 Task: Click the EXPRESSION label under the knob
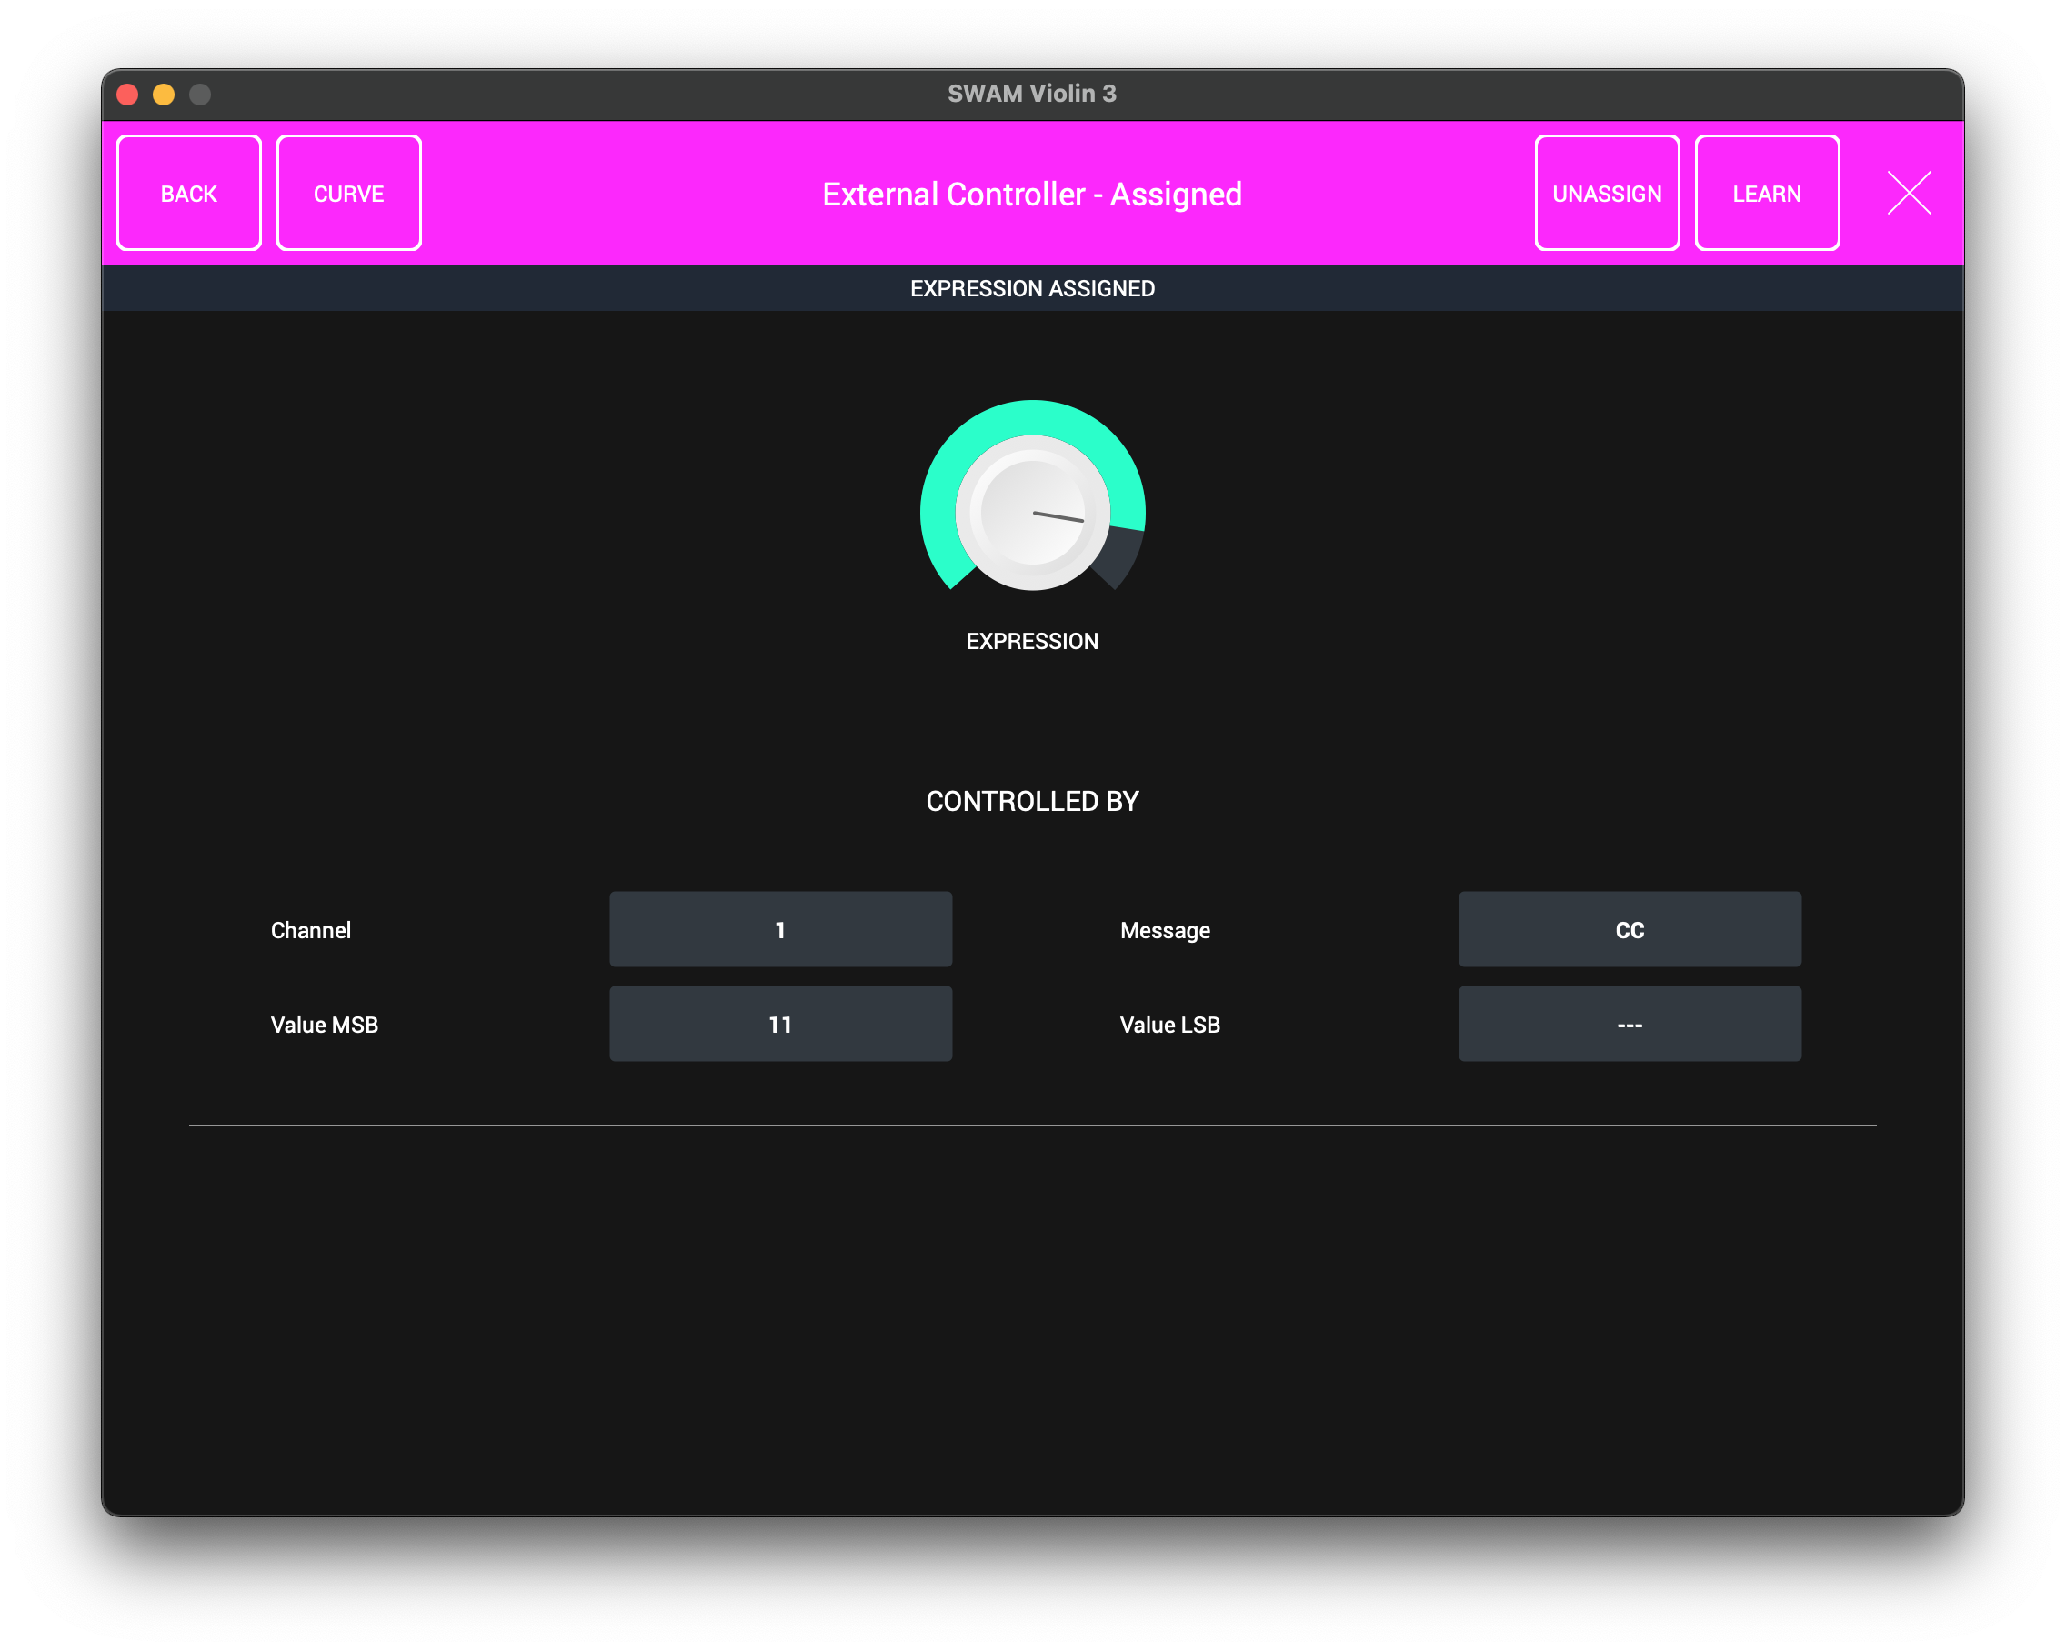point(1032,641)
